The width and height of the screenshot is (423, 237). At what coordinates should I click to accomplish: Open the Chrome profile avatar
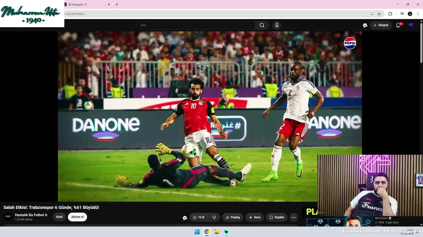[x=410, y=14]
